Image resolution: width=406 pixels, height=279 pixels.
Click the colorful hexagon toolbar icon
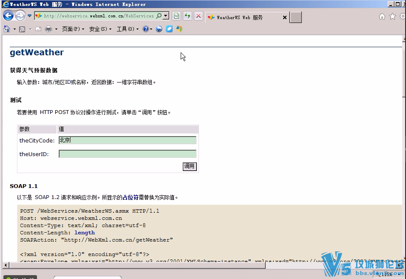tap(179, 29)
